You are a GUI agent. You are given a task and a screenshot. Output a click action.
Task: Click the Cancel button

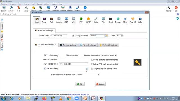[x=100, y=84]
